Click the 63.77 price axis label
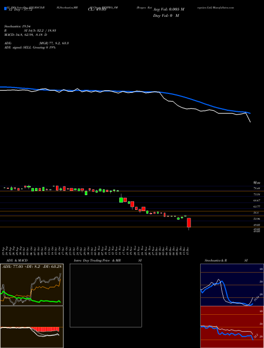The height and width of the screenshot is (348, 264). (257, 207)
